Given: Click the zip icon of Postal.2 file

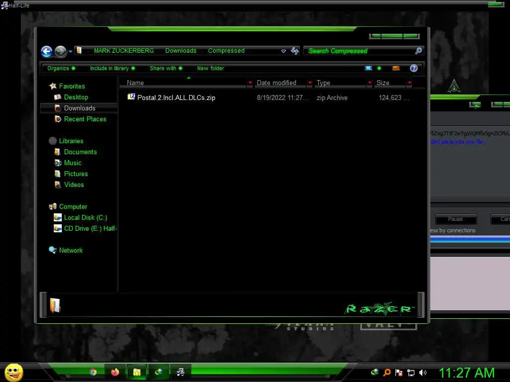Looking at the screenshot, I should (131, 97).
